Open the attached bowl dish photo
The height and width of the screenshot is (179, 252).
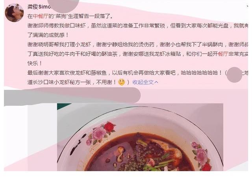140,137
